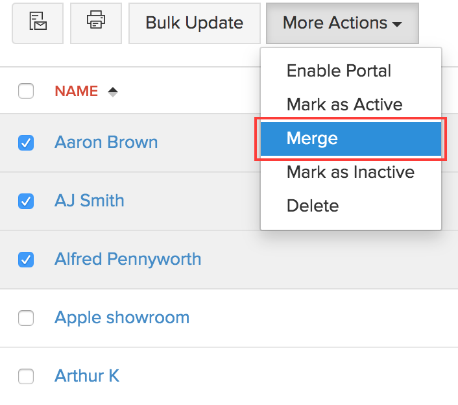Select Mark as Active option

pyautogui.click(x=344, y=104)
